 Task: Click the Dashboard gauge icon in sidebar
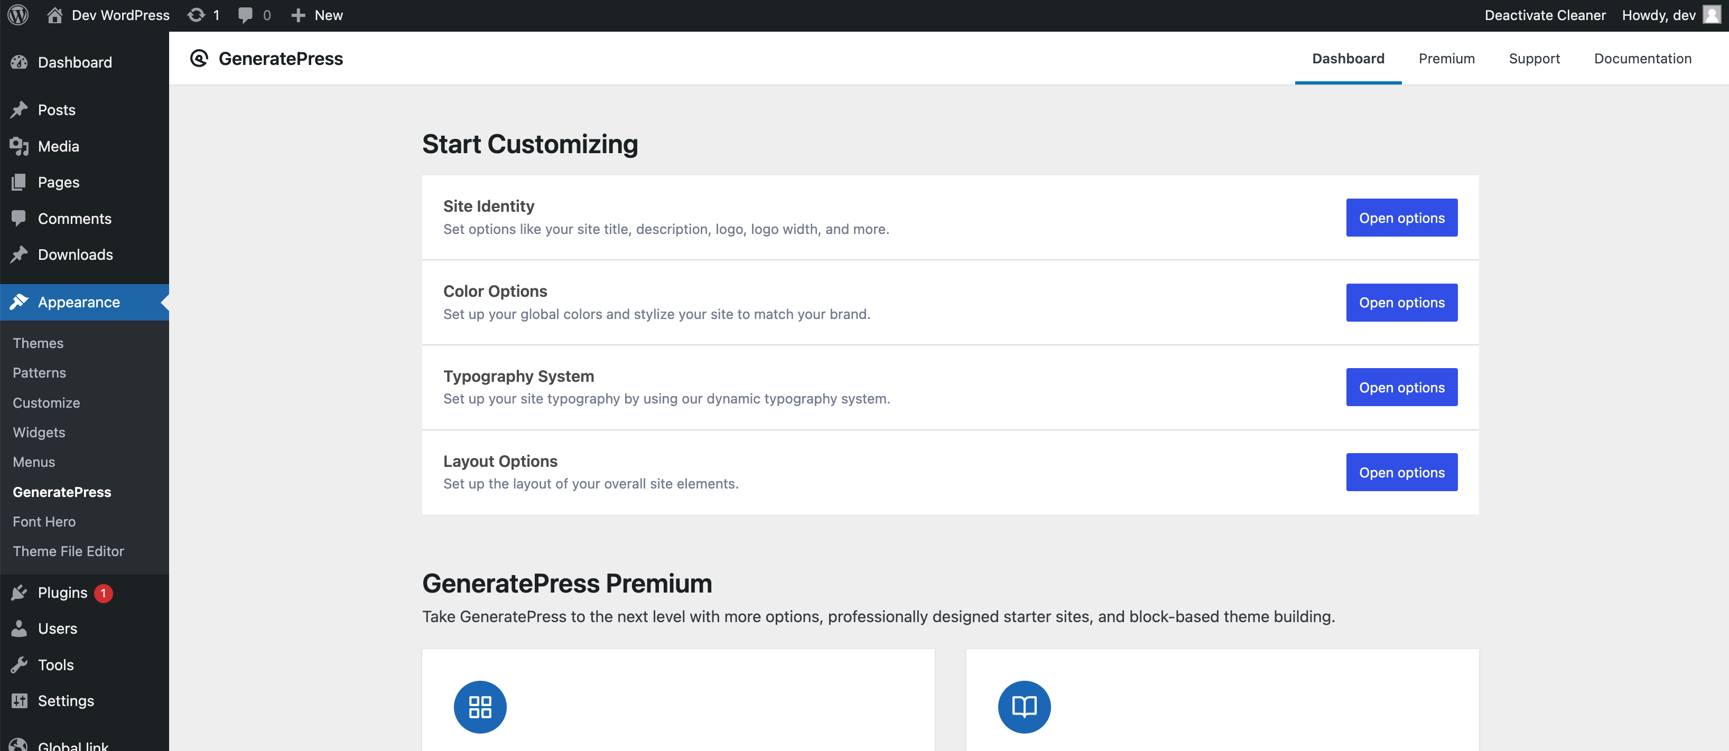(x=20, y=62)
